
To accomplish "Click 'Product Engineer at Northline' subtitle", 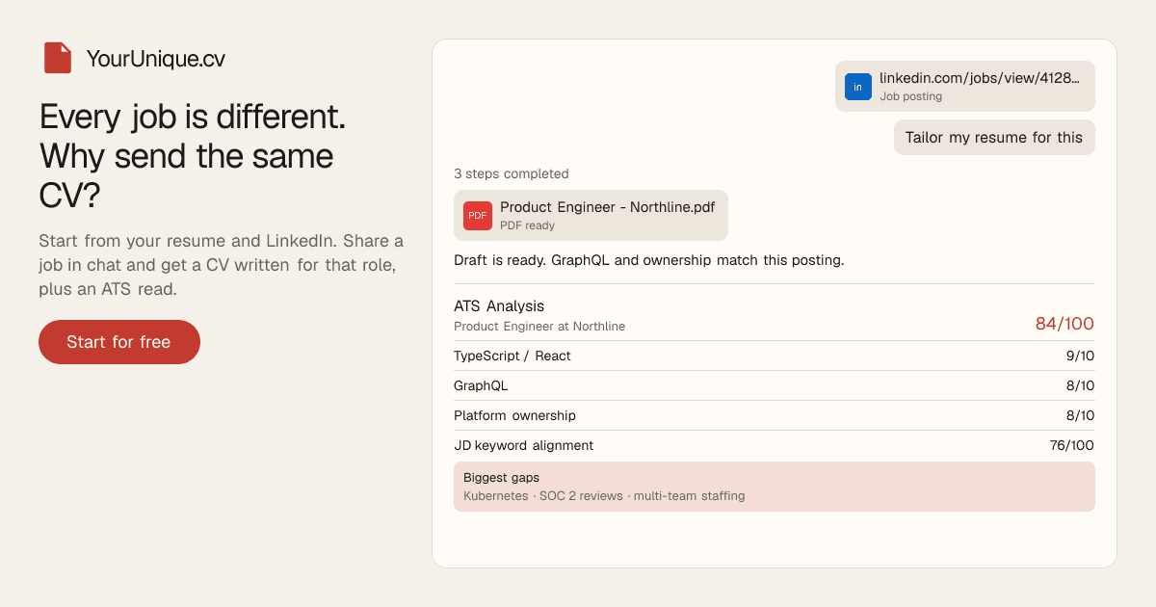I will (x=539, y=327).
